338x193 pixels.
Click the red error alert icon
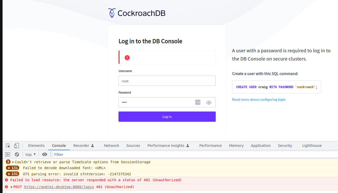click(127, 58)
